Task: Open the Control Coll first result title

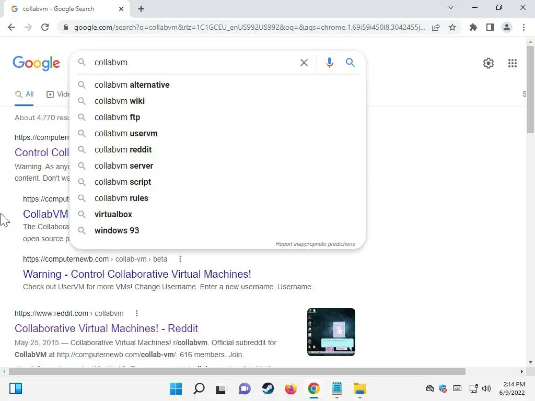Action: coord(42,152)
